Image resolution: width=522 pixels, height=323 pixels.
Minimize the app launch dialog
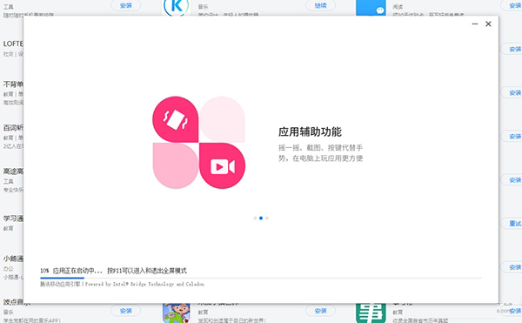[x=475, y=24]
